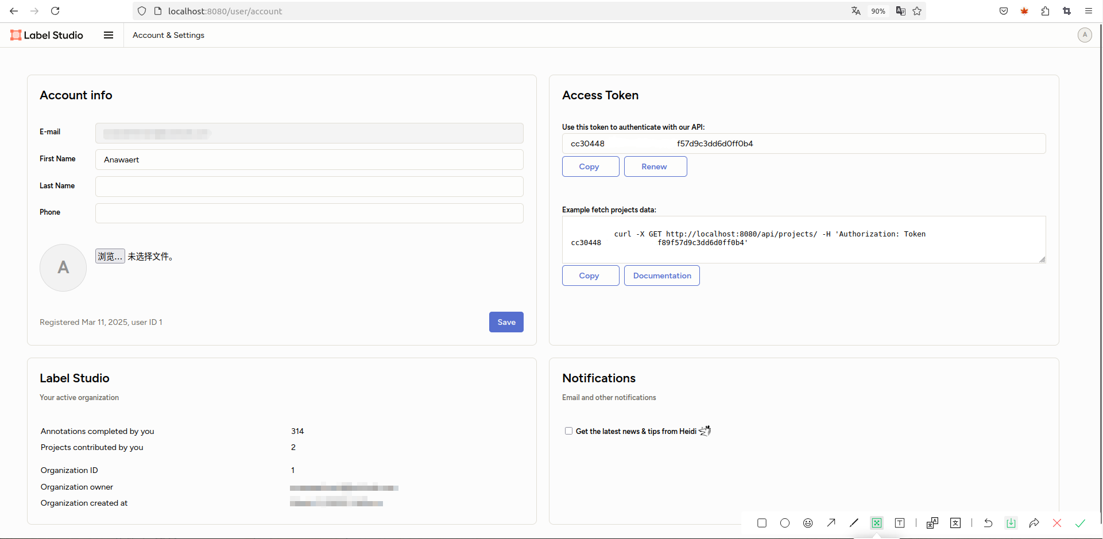Cancel screenshot with the red X
The height and width of the screenshot is (539, 1103).
click(1057, 523)
